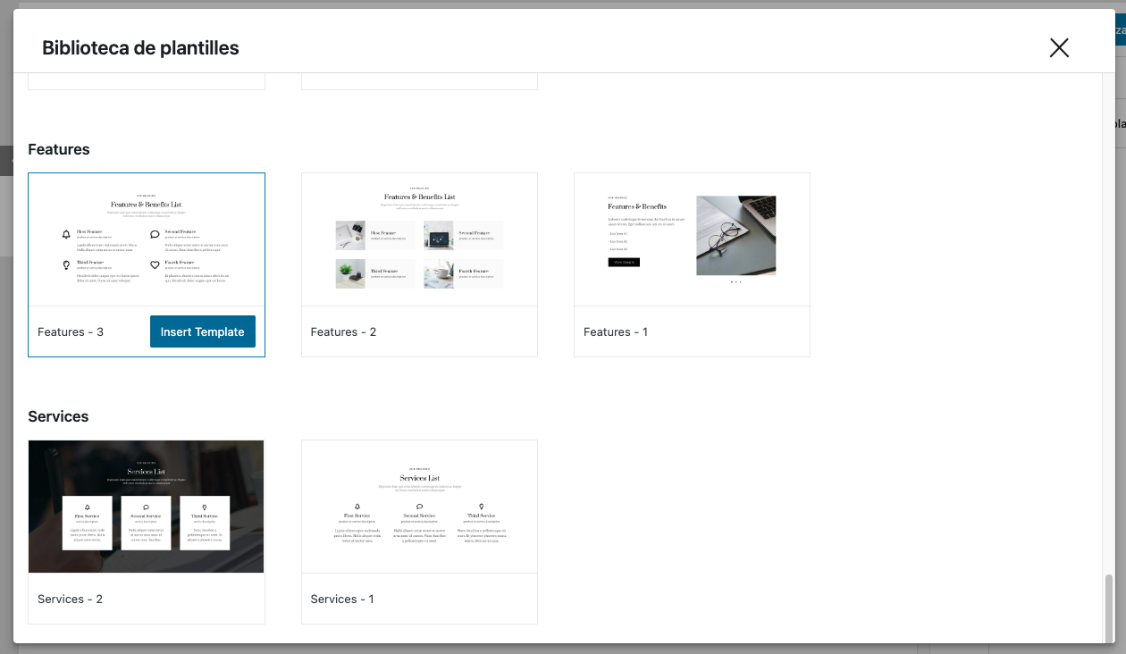The height and width of the screenshot is (654, 1126).
Task: Click the Insert Template button
Action: coord(202,331)
